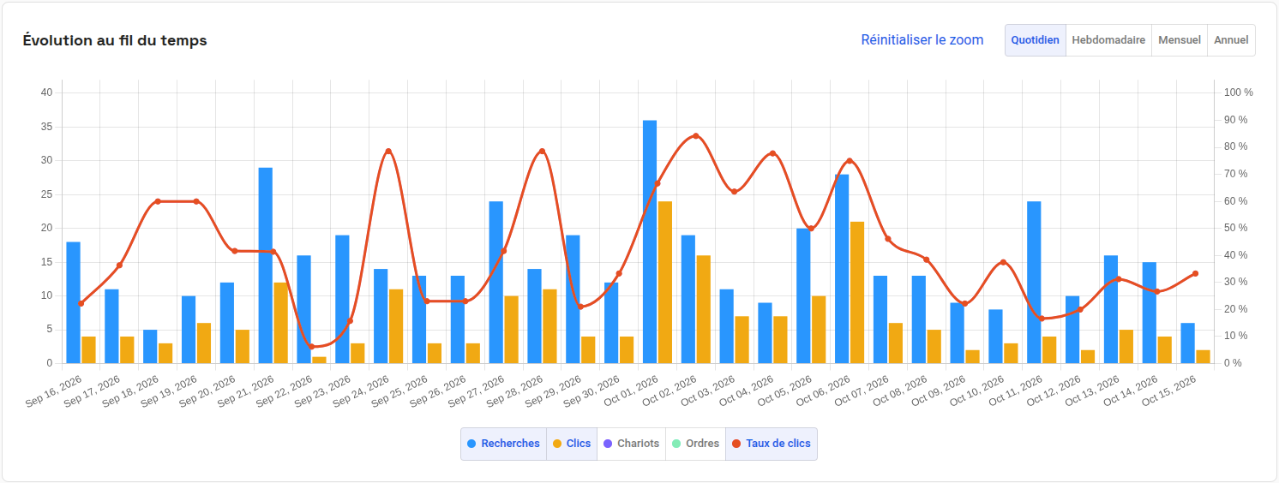
Task: Enable the Ordres legend series
Action: (x=695, y=444)
